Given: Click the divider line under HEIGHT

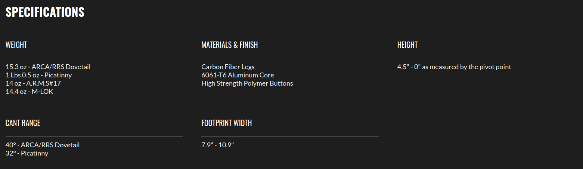Looking at the screenshot, I should 486,58.
